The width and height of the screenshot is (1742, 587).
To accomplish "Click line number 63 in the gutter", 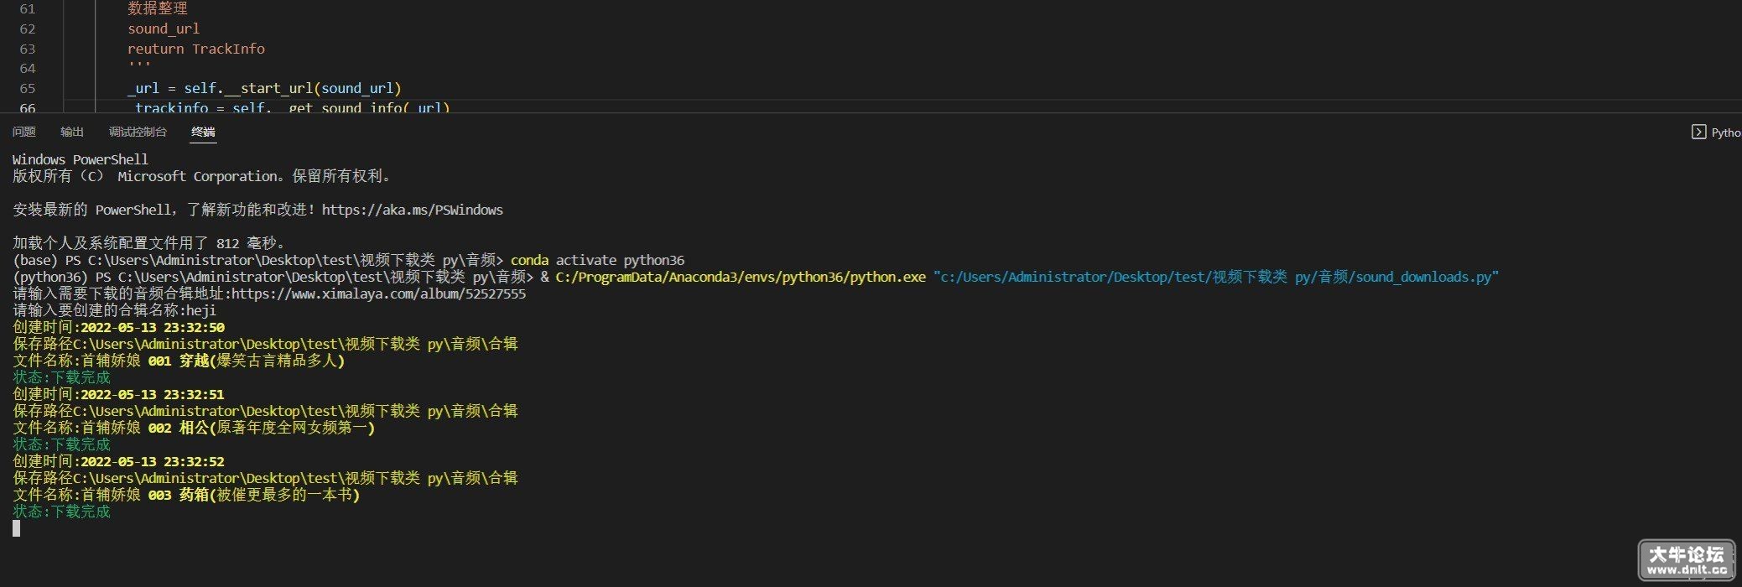I will tap(28, 49).
